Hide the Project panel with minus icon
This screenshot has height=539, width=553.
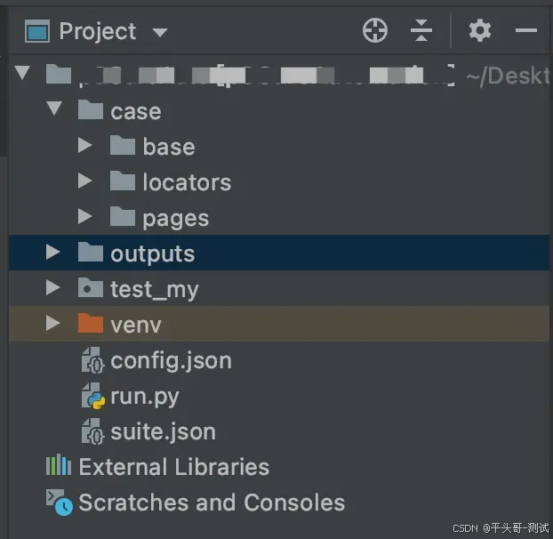tap(525, 31)
